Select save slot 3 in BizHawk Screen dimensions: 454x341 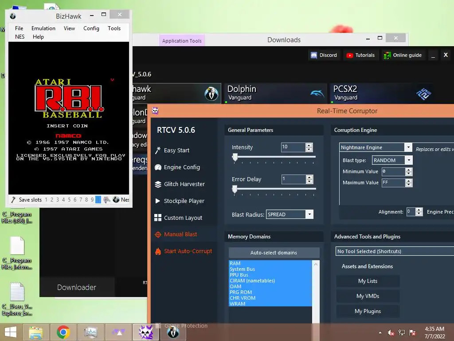(x=58, y=199)
